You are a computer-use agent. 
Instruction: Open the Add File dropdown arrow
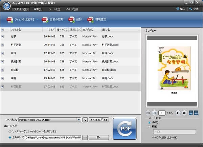[37, 20]
